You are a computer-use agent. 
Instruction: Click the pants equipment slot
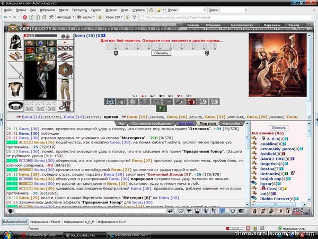coord(66,89)
